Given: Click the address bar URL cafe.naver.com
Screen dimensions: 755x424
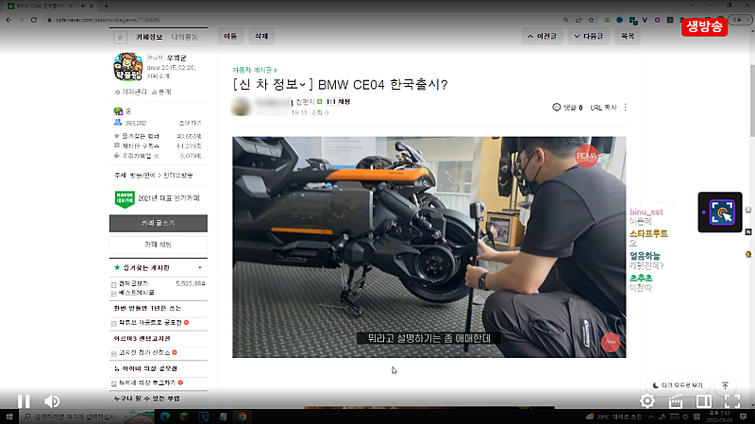Looking at the screenshot, I should point(108,20).
